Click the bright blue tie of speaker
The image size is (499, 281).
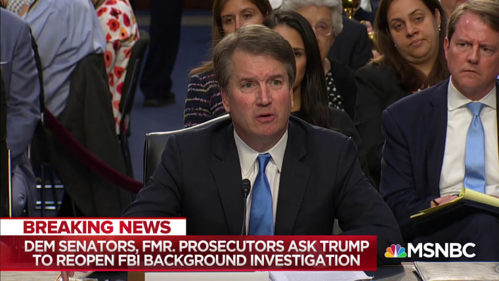point(261,195)
